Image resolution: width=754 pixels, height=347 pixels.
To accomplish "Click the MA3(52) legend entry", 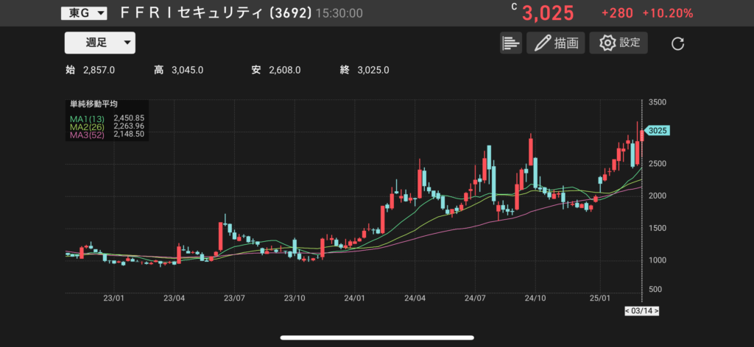I will (108, 135).
